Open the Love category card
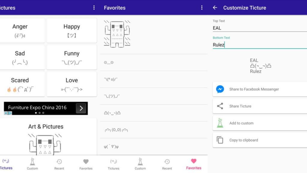This screenshot has height=173, width=307. 72,84
